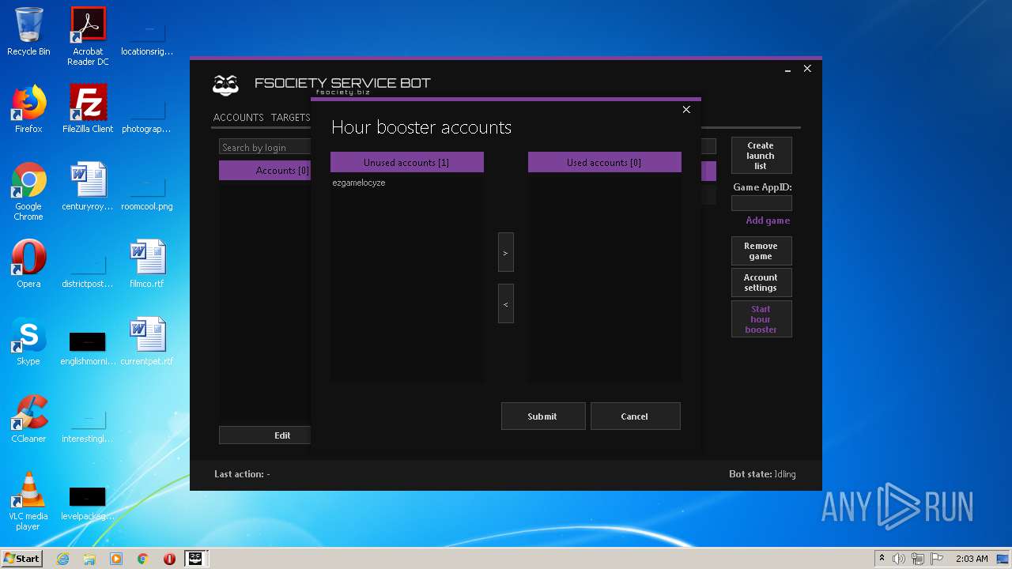Open Internet Explorer from the taskbar
1012x569 pixels.
[62, 559]
